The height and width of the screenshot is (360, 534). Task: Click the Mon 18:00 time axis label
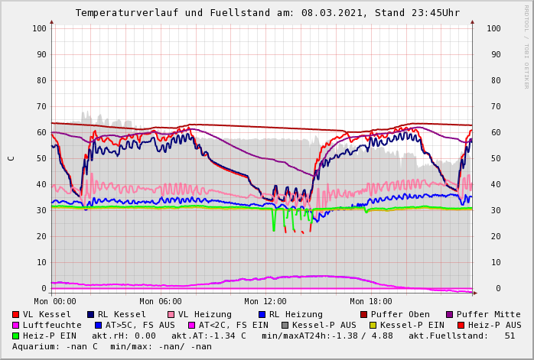[370, 301]
